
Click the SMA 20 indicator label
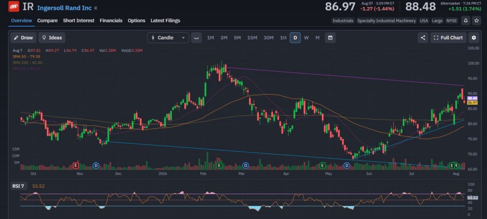(x=27, y=68)
